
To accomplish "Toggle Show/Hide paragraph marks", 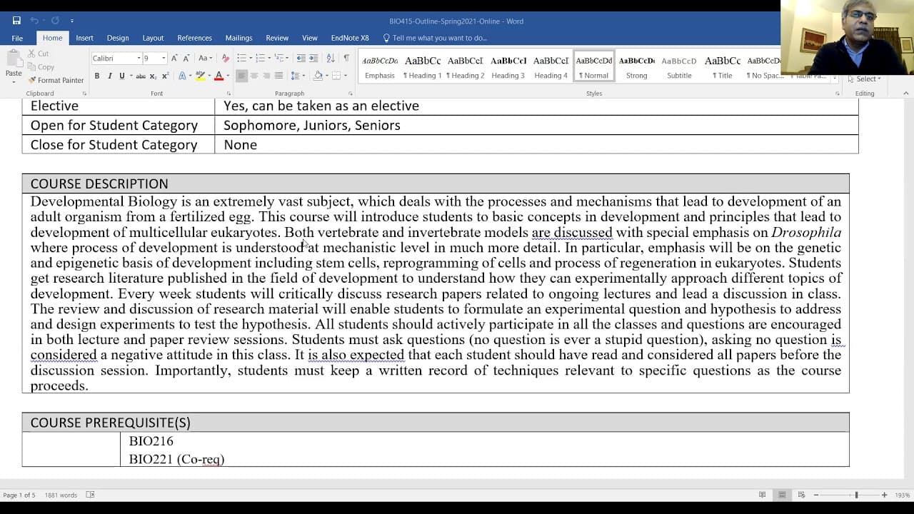I will 346,58.
